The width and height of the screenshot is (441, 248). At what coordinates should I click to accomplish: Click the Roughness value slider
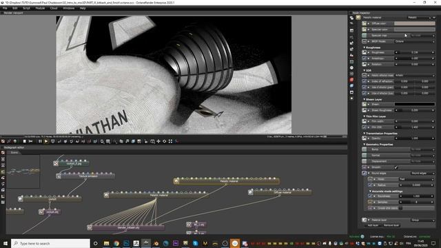pos(415,52)
